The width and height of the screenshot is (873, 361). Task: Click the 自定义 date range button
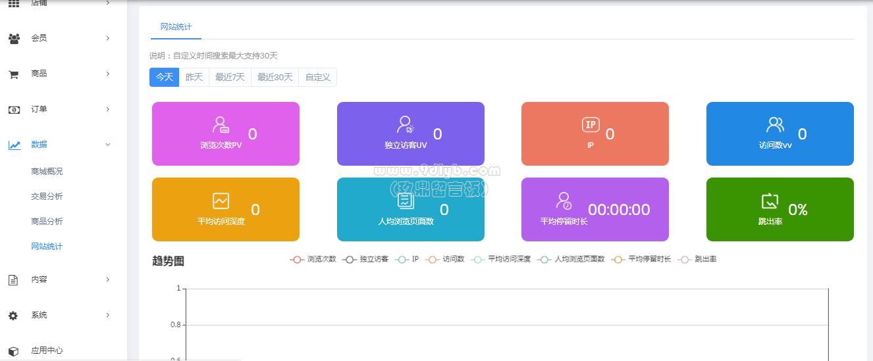coord(317,77)
